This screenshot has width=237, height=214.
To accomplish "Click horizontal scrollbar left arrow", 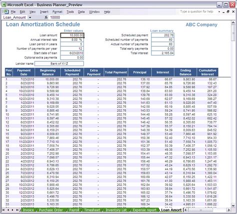I will (185, 210).
